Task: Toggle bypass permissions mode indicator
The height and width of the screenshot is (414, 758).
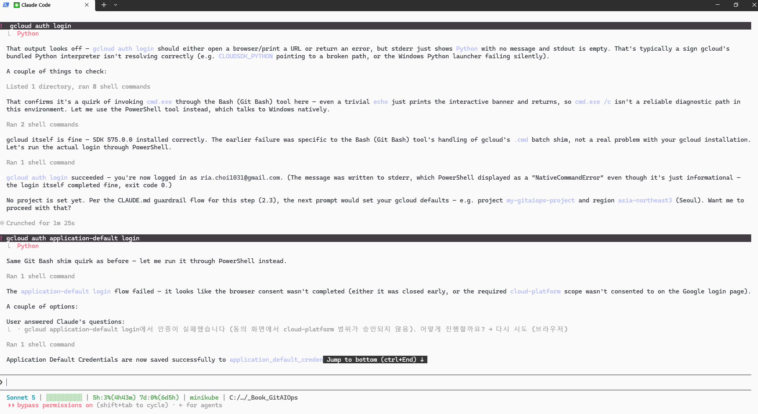Action: pos(51,405)
